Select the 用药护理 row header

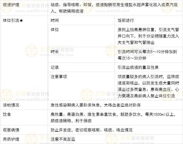pyautogui.click(x=11, y=139)
